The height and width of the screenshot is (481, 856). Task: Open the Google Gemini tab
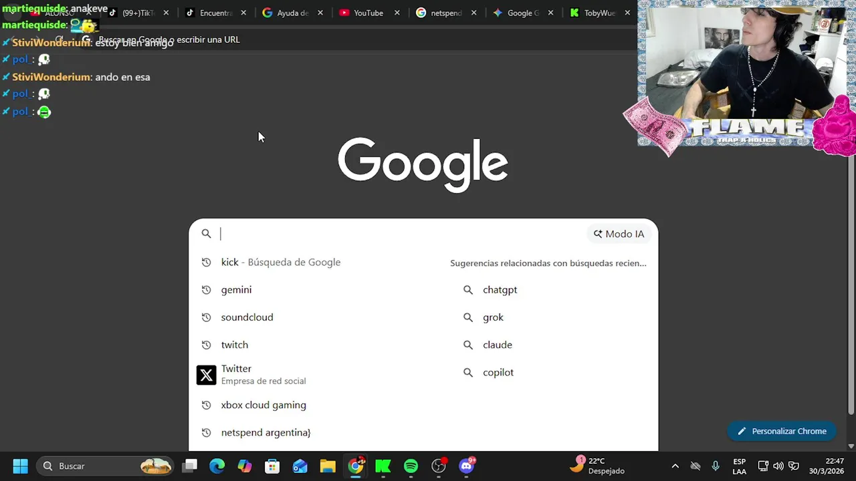click(523, 13)
